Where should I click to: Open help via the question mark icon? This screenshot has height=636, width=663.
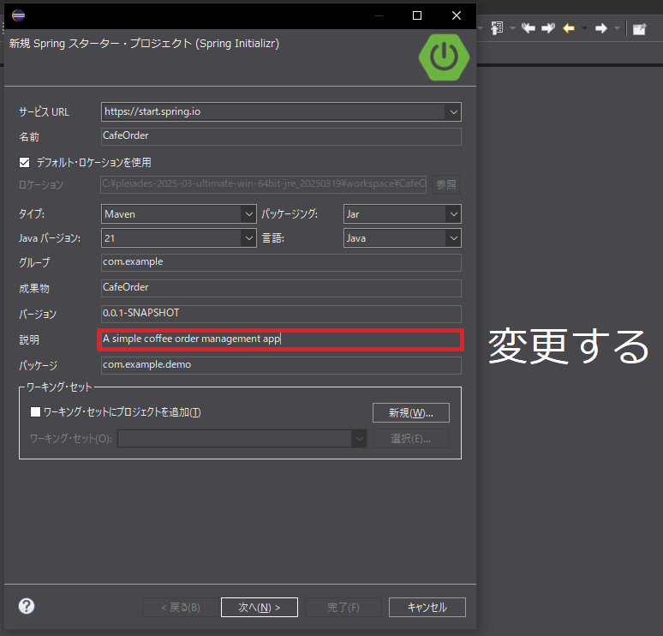27,606
